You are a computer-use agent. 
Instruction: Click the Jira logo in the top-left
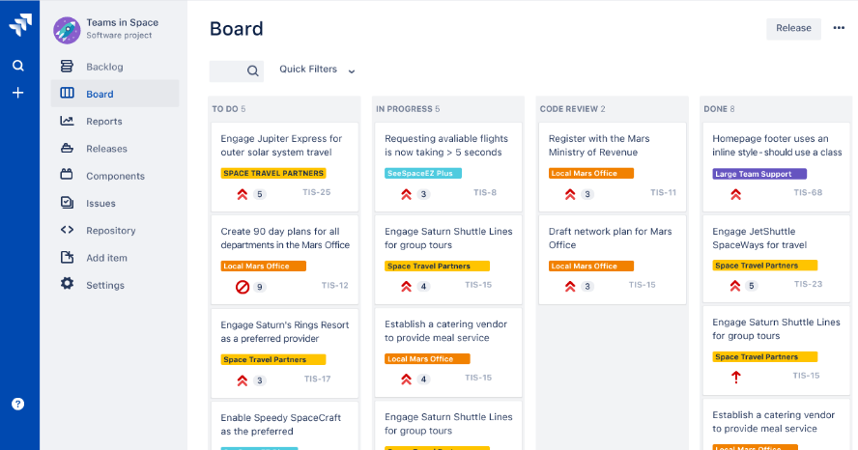tap(19, 26)
